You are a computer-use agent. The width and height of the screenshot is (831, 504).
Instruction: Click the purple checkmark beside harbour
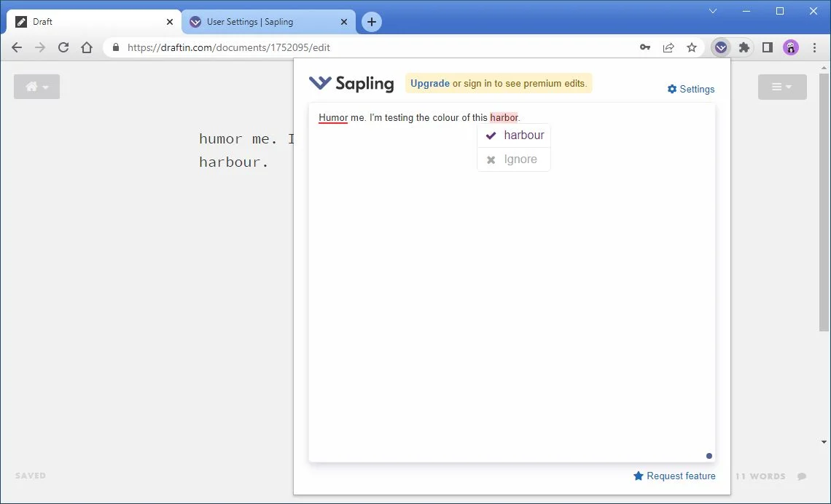point(491,135)
